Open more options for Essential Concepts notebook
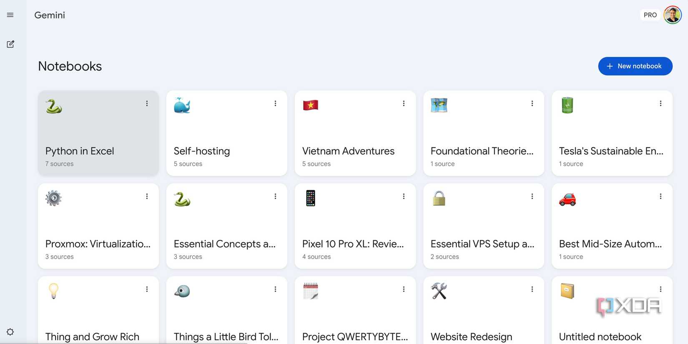Screen dimensions: 688x344 [x=275, y=196]
